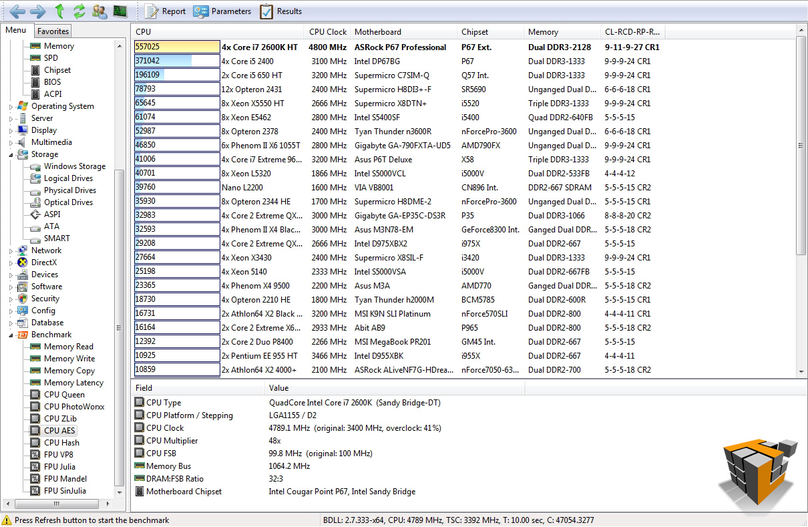Select the Chipset tree item icon
The width and height of the screenshot is (808, 527).
(x=35, y=70)
